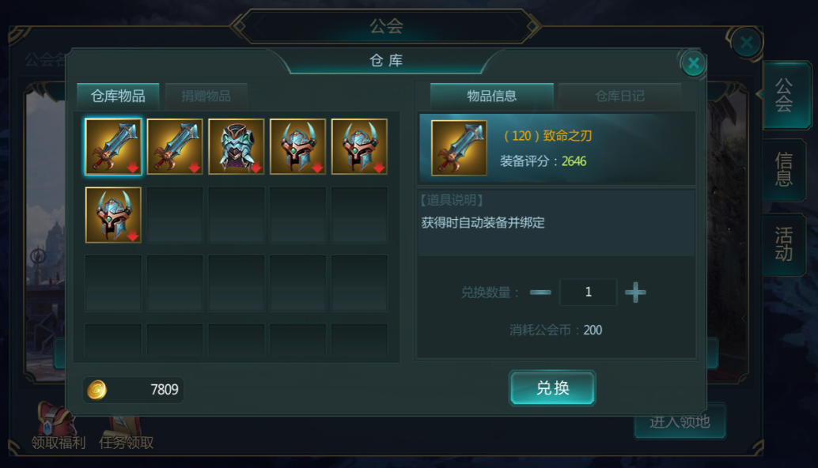Switch to the 物品信息 tab
The width and height of the screenshot is (818, 468).
(492, 96)
